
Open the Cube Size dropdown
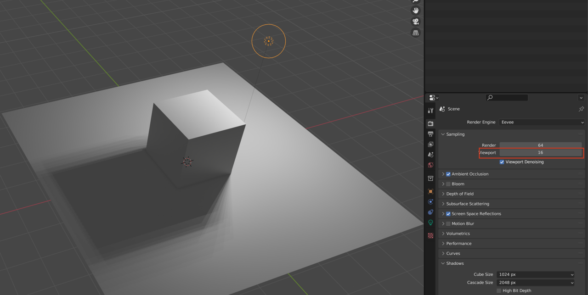pyautogui.click(x=536, y=274)
